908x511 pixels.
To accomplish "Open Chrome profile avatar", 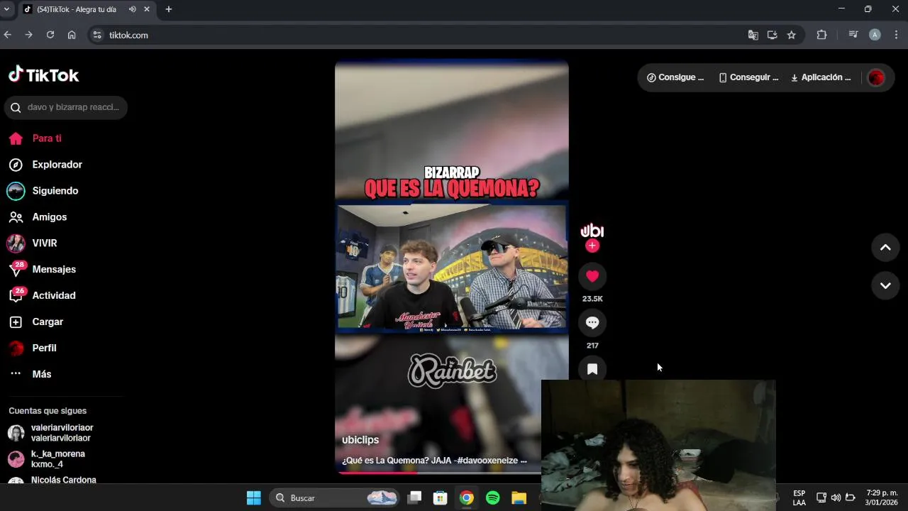I will 875,35.
